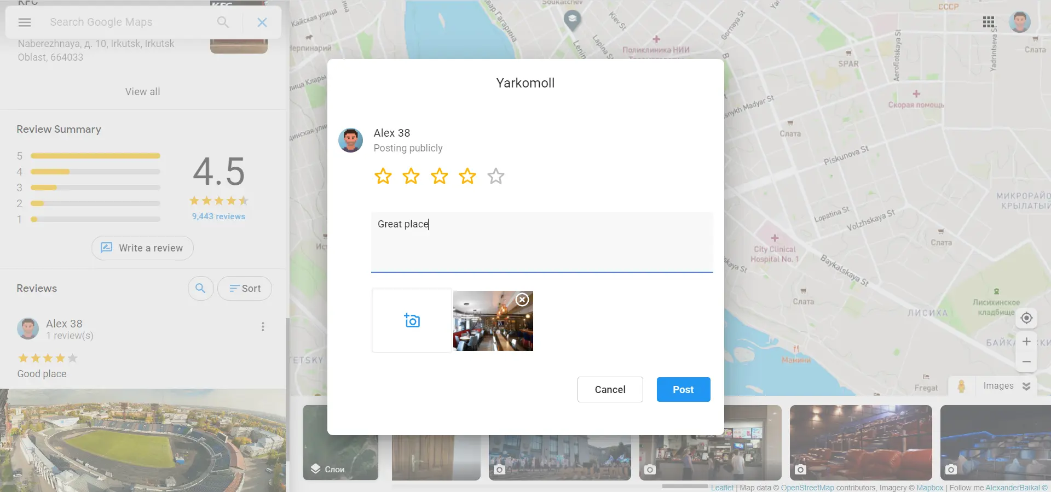Click the my-location crosshair icon on the map

(x=1026, y=318)
